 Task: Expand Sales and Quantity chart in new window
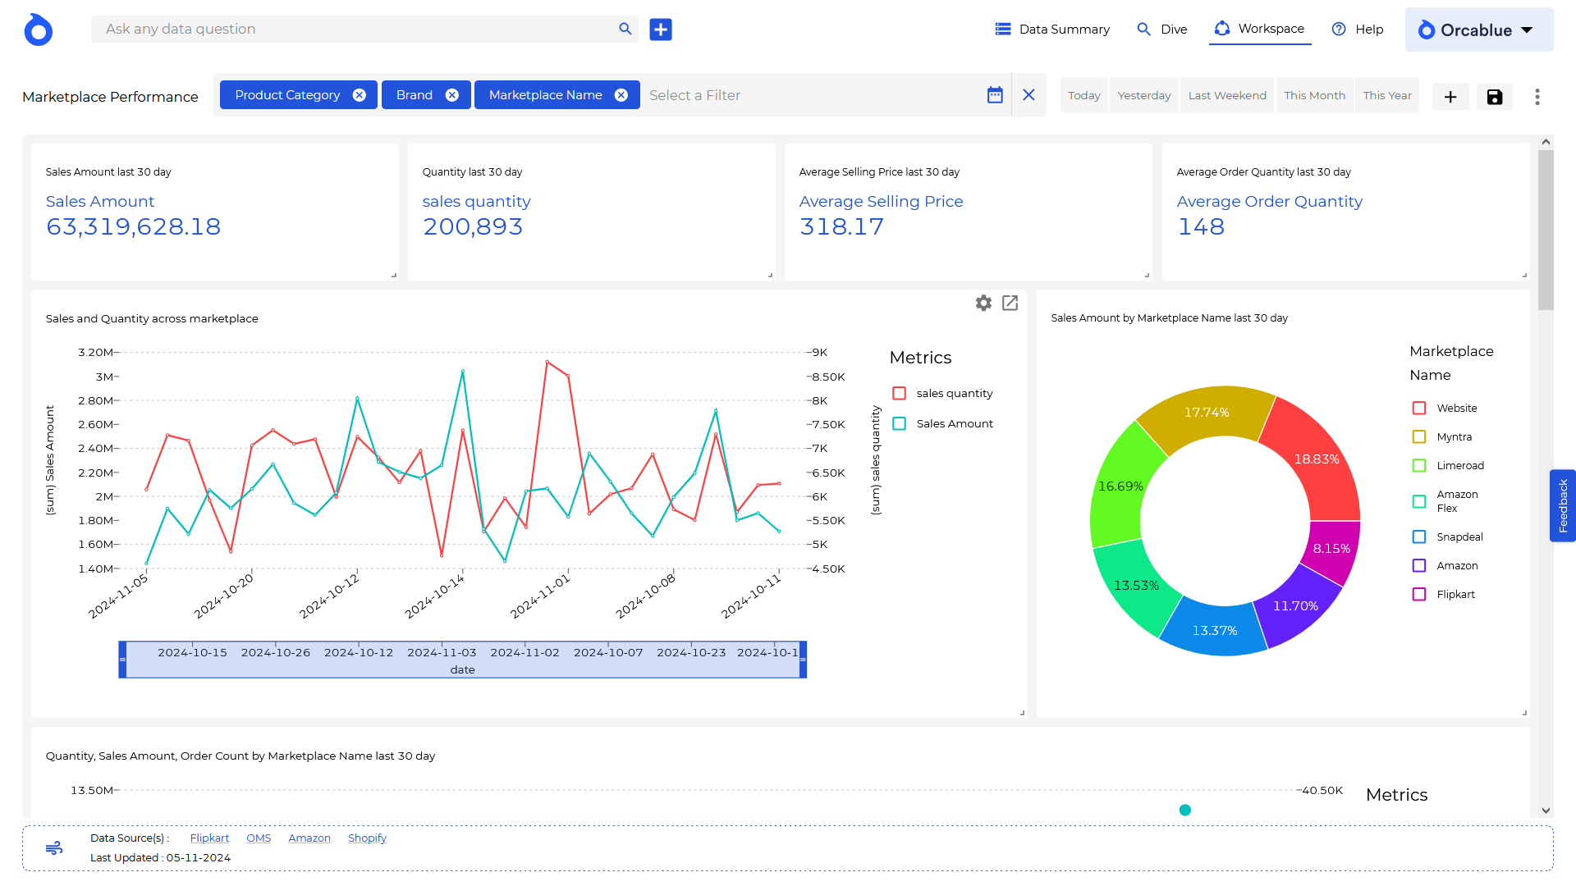pyautogui.click(x=1010, y=303)
